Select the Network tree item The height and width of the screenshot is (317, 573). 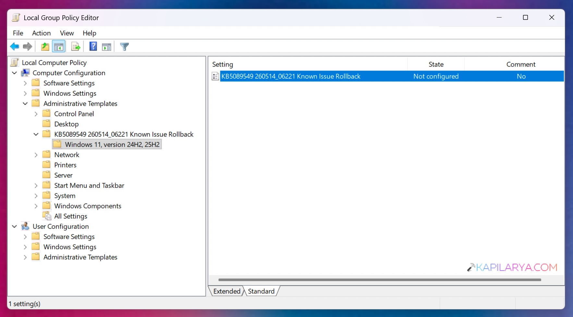point(67,155)
